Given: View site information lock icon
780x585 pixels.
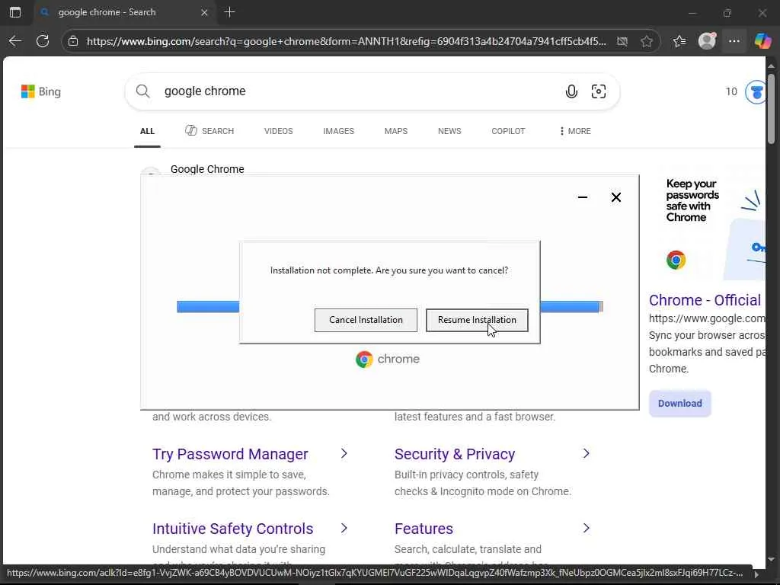Looking at the screenshot, I should 73,41.
